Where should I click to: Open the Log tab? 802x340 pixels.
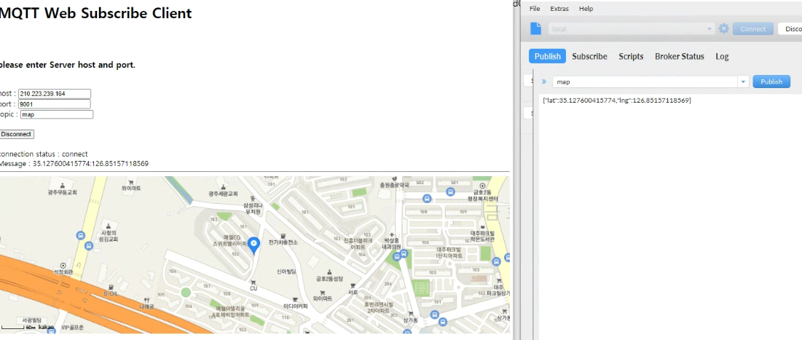click(x=722, y=56)
